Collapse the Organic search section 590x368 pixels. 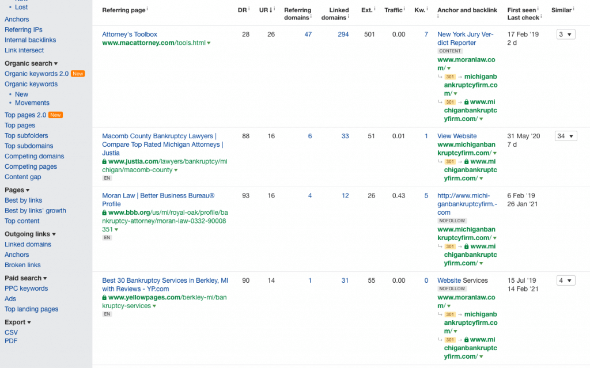(x=31, y=63)
